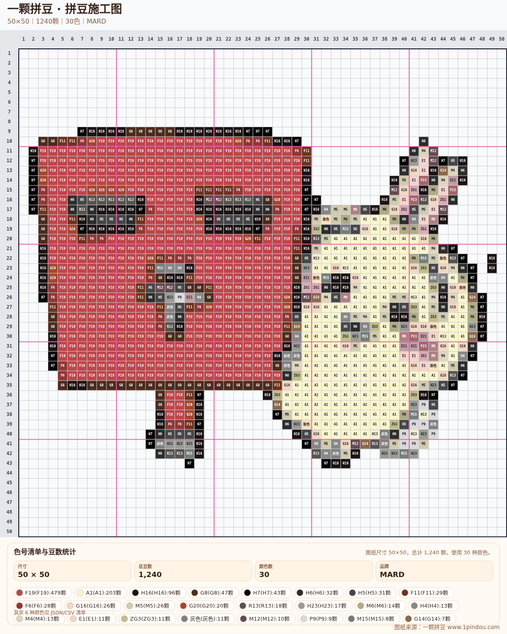Click the P9 bead cell in row 26
Screen dimensions: 507x634
pos(180,297)
